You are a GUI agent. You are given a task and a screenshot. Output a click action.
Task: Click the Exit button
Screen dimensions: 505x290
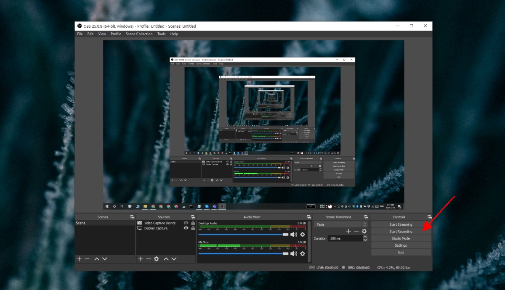(401, 252)
